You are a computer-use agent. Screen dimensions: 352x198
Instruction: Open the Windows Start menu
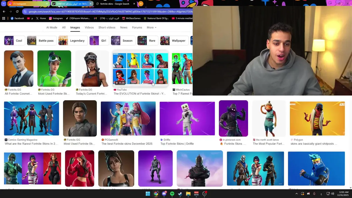[x=148, y=194]
